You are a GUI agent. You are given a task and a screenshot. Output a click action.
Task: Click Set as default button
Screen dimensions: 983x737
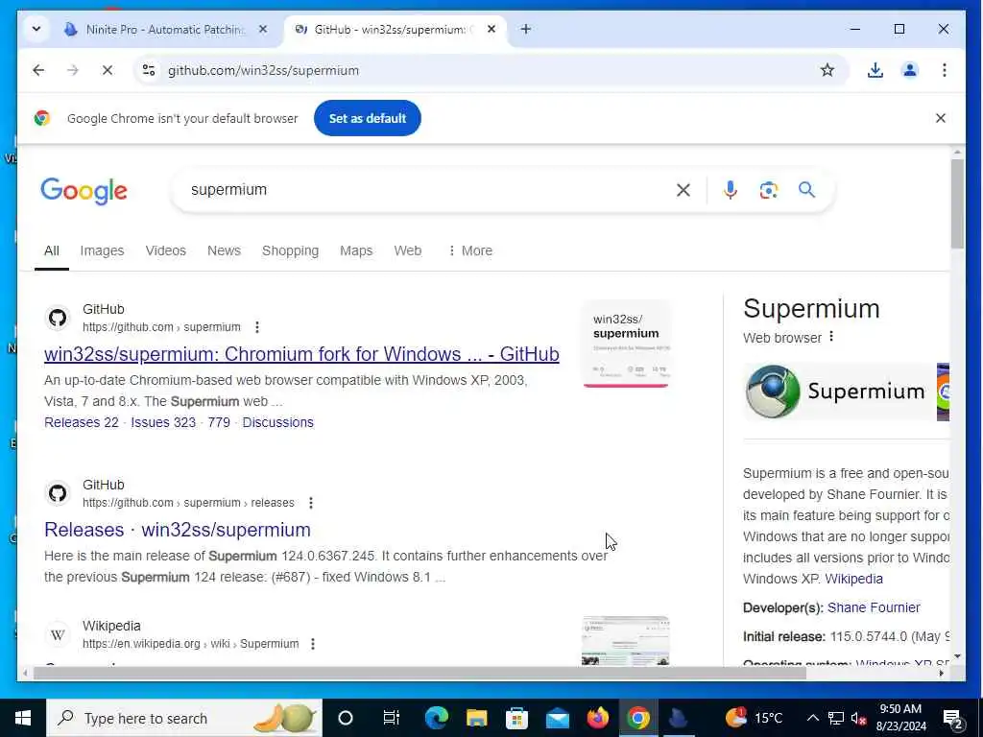coord(368,118)
